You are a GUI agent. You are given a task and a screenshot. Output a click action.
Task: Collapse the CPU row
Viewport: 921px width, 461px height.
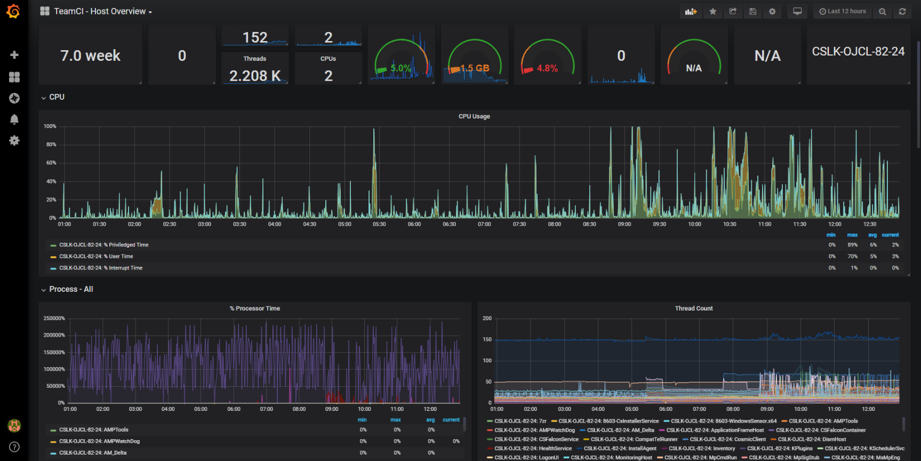pyautogui.click(x=53, y=97)
